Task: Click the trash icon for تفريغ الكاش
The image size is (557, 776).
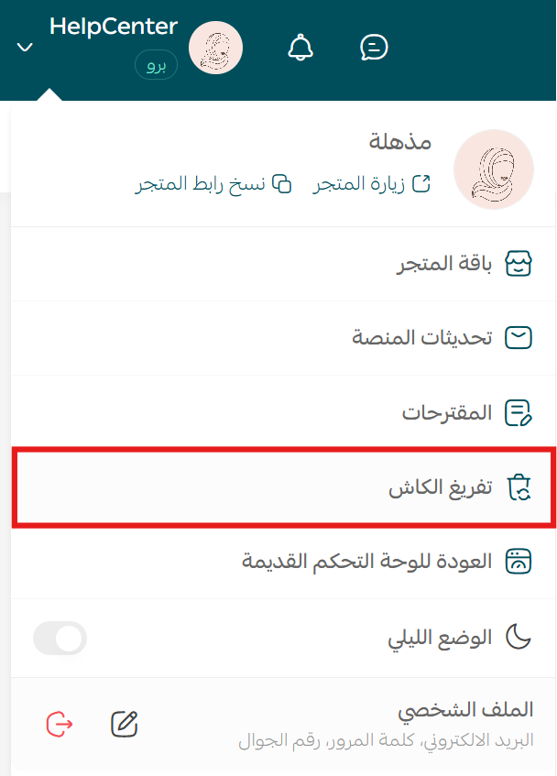Action: pyautogui.click(x=519, y=487)
